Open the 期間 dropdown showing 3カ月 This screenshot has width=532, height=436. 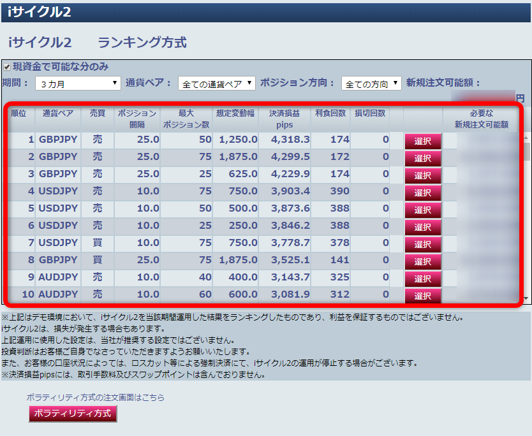[79, 84]
